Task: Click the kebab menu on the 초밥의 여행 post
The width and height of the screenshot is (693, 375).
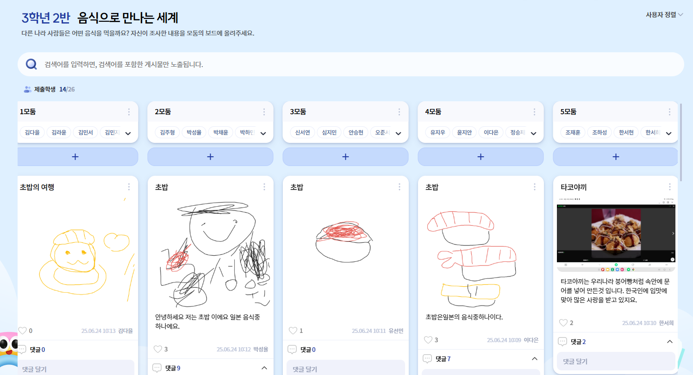Action: [129, 187]
